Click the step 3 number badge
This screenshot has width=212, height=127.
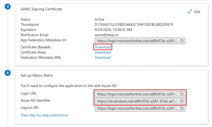[8, 7]
